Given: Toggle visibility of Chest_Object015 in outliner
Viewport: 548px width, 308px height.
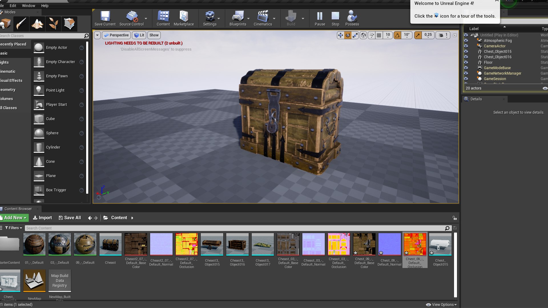Looking at the screenshot, I should click(x=466, y=51).
